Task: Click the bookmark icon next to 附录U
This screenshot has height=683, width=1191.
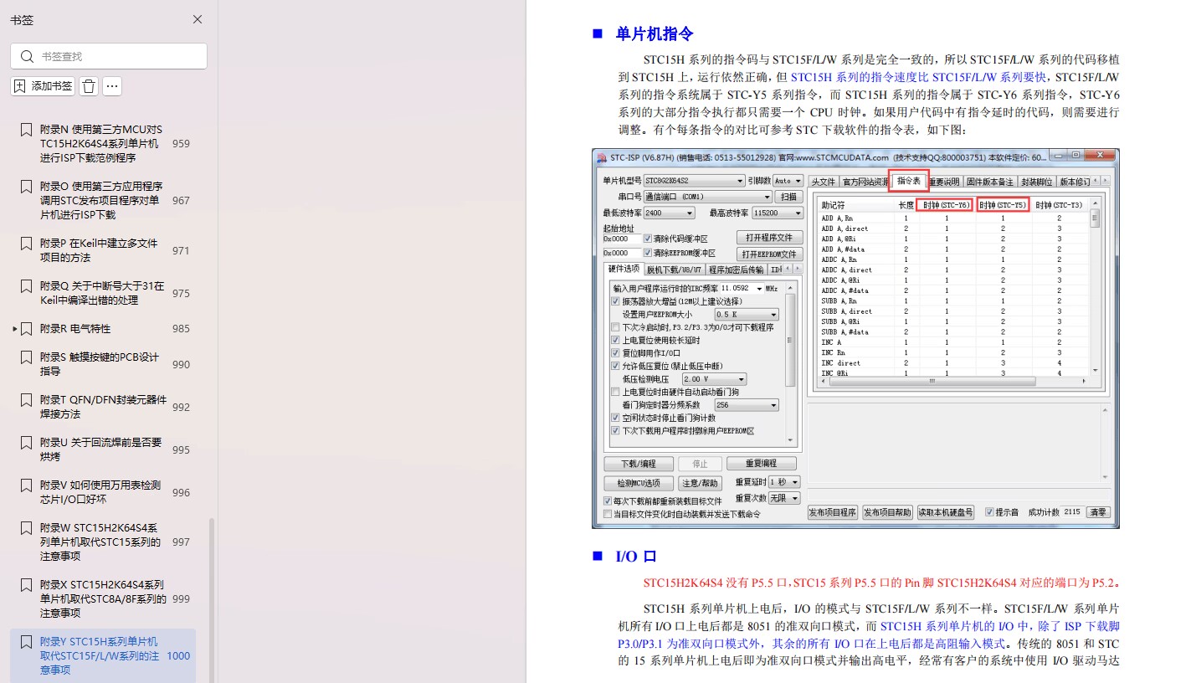Action: [26, 443]
